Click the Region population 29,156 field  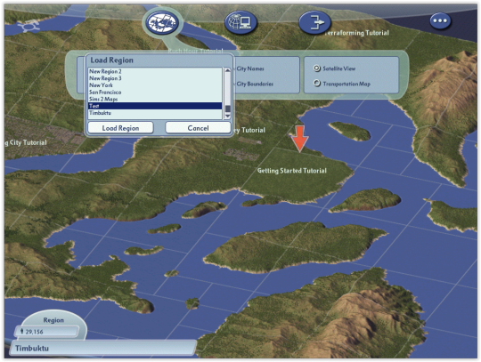[46, 332]
